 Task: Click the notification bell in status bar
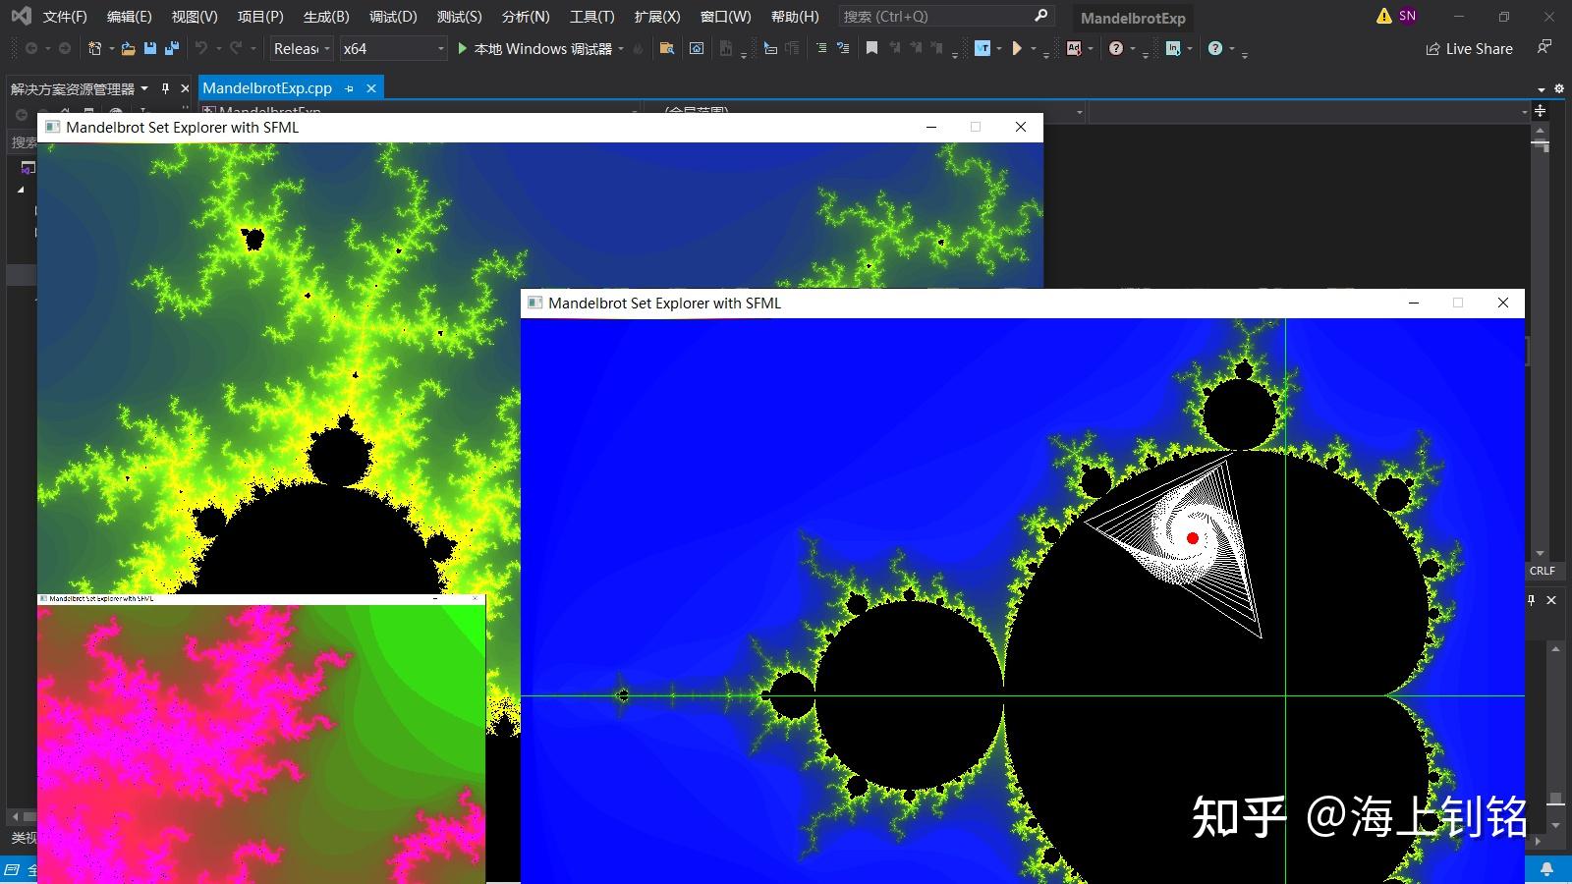(x=1546, y=869)
